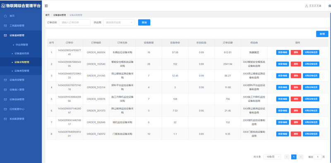Collapse 设备基础管理 sidebar menu
Screen dimensions: 331x163
point(21,35)
